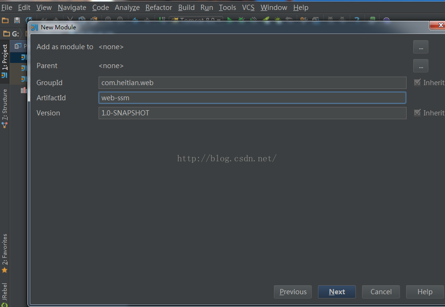445x307 pixels.
Task: Click inside the GroupId text field
Action: [252, 83]
